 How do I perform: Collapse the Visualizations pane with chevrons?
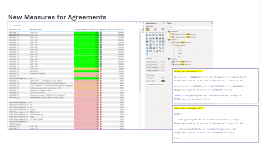tap(164, 23)
